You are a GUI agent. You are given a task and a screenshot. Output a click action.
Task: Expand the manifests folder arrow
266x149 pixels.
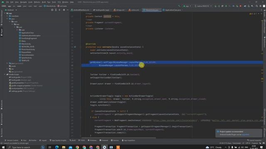[7, 16]
